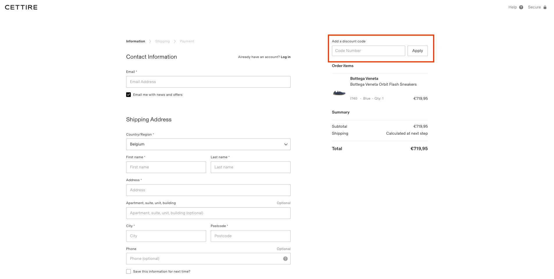Focus the Apartment, suite, unit field

(x=208, y=213)
